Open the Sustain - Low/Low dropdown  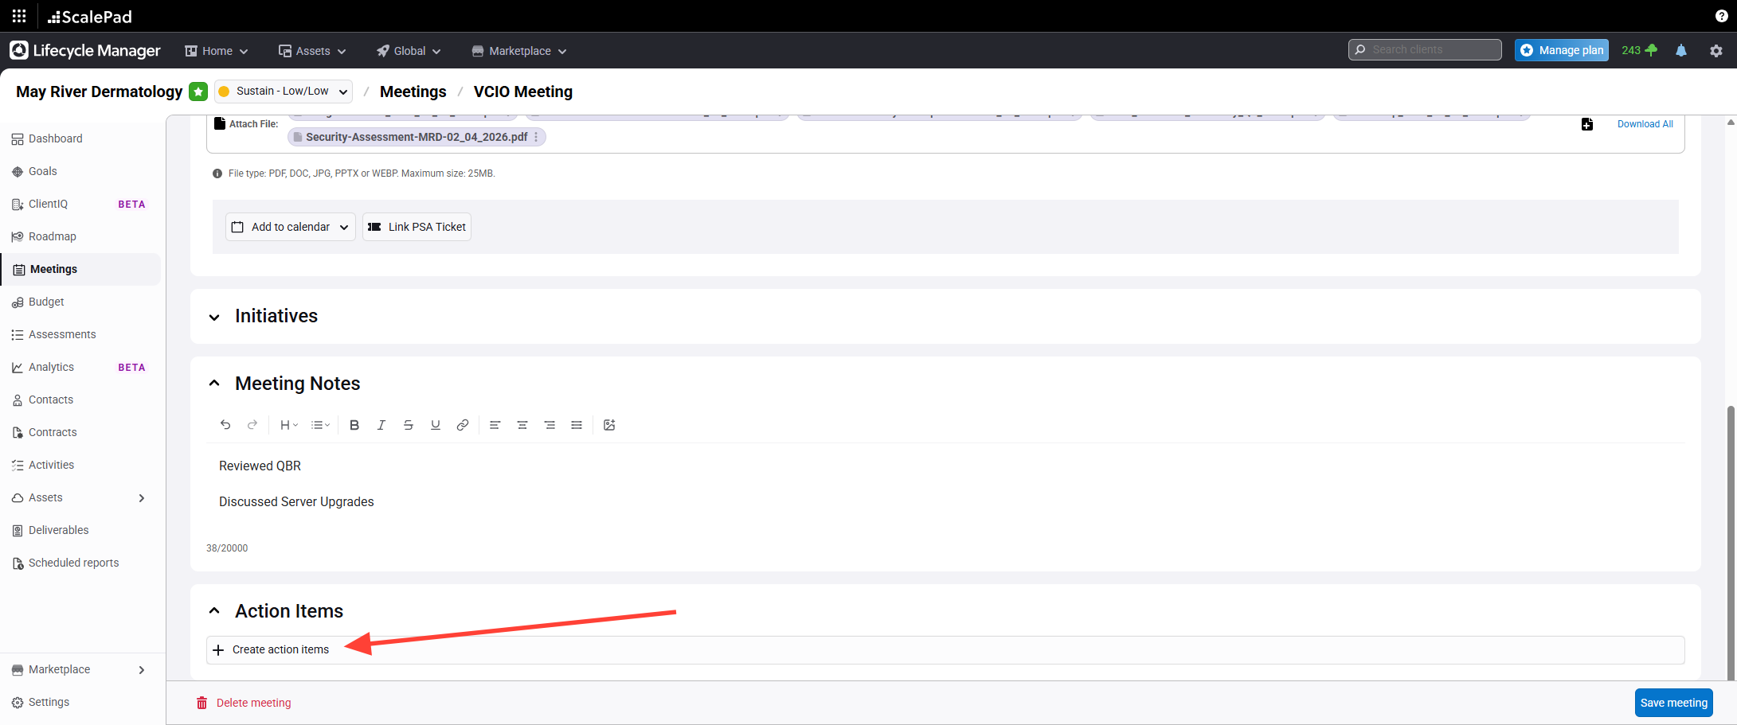[284, 92]
